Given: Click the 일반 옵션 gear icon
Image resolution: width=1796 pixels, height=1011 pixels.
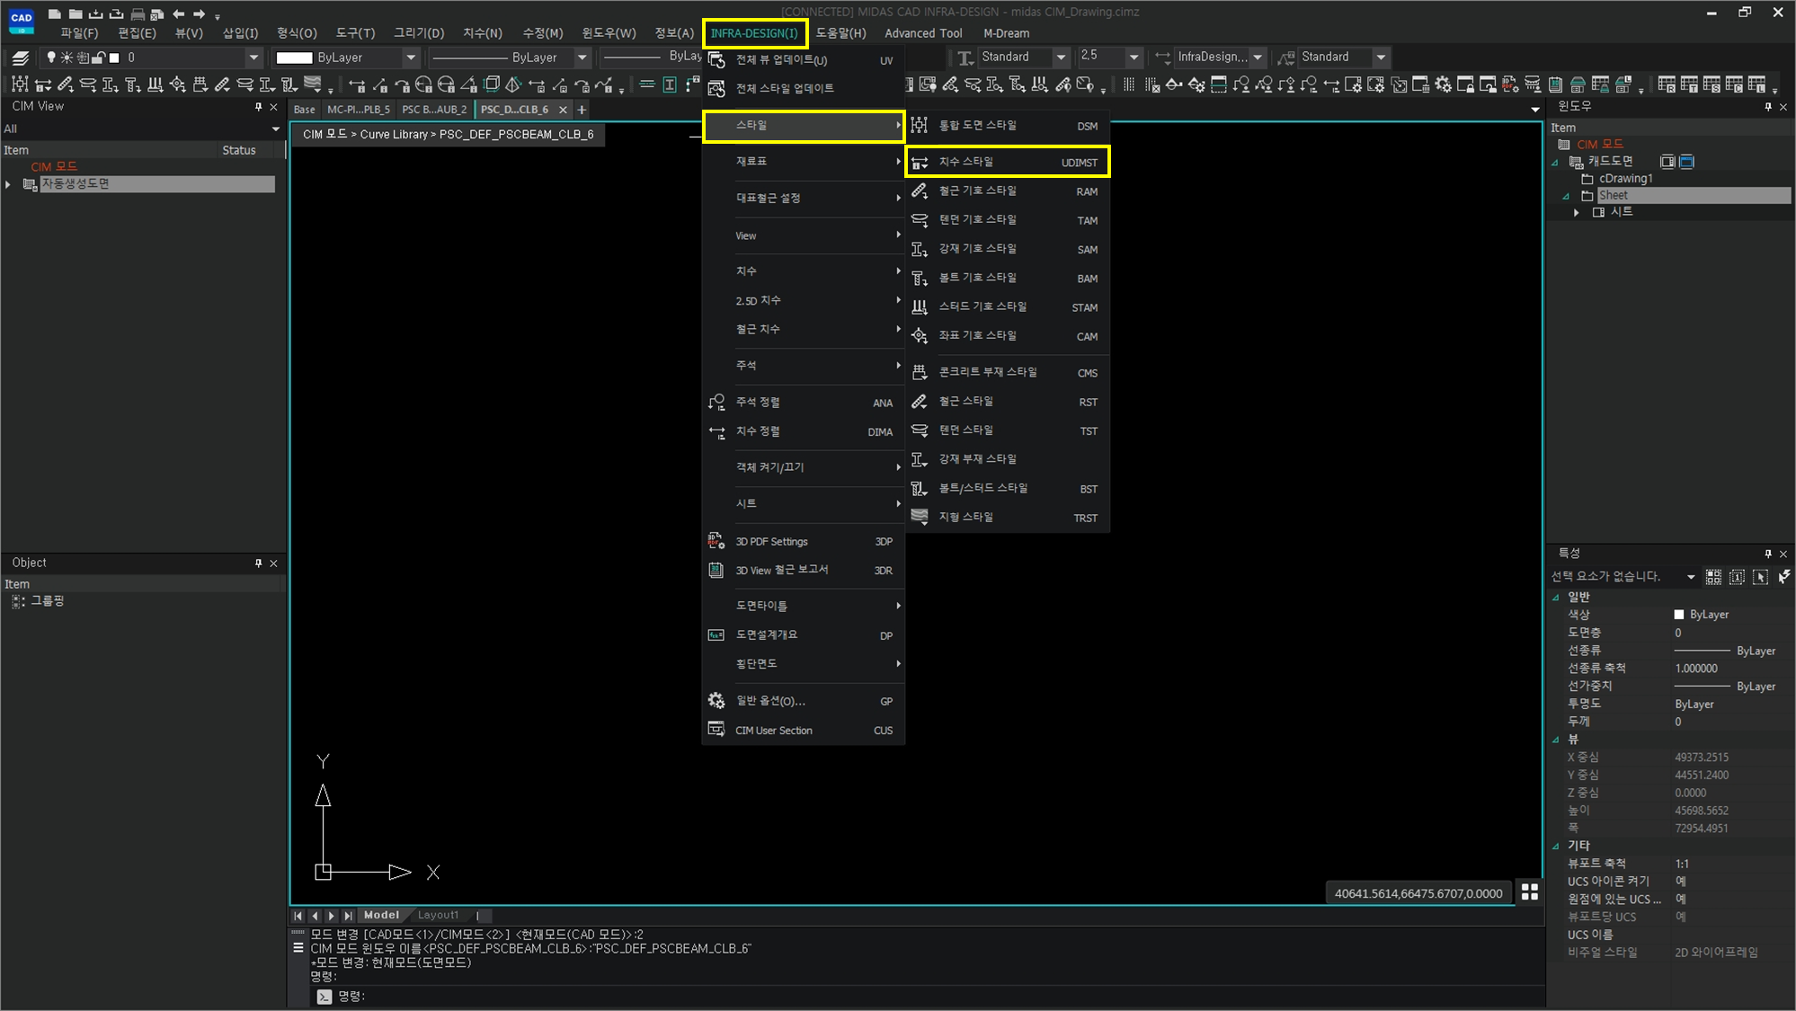Looking at the screenshot, I should point(716,701).
